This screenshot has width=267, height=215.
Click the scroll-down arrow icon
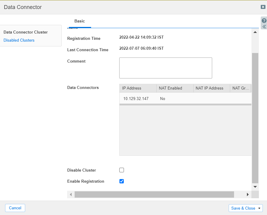point(255,186)
